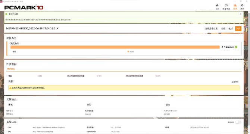
Task: Click the green check icon in the banner
Action: [6, 14]
